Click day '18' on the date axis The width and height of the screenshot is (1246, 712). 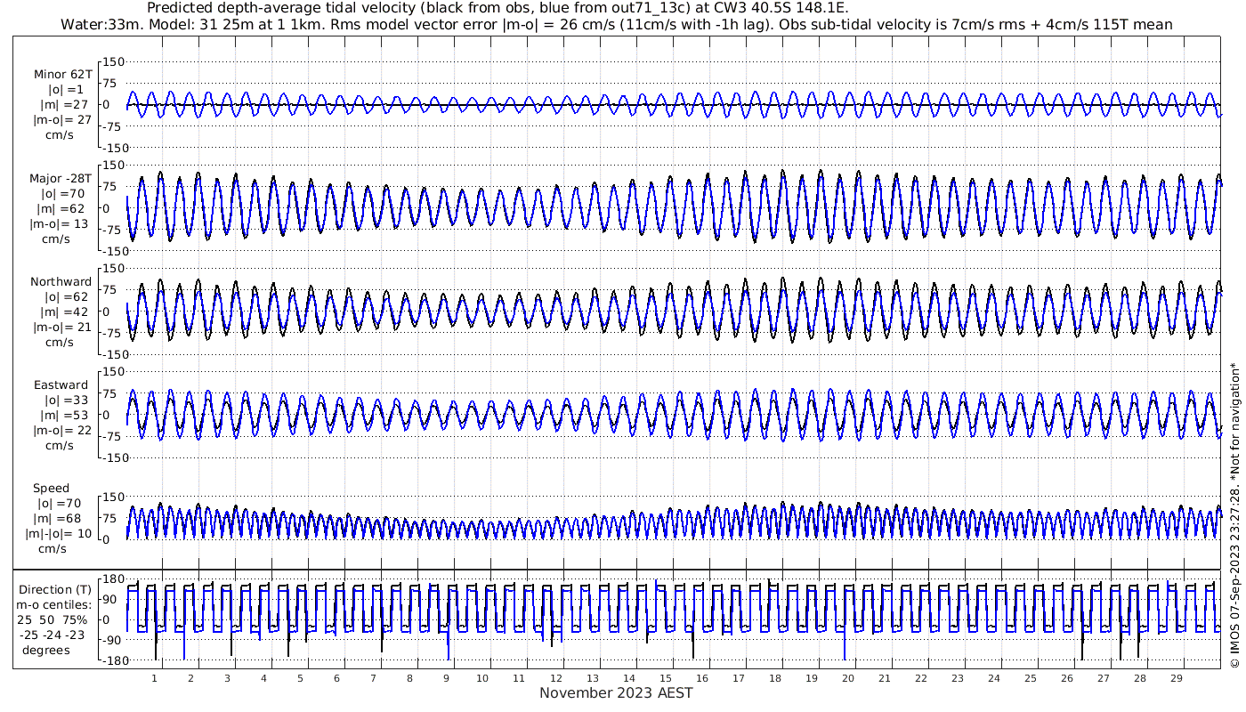[774, 678]
